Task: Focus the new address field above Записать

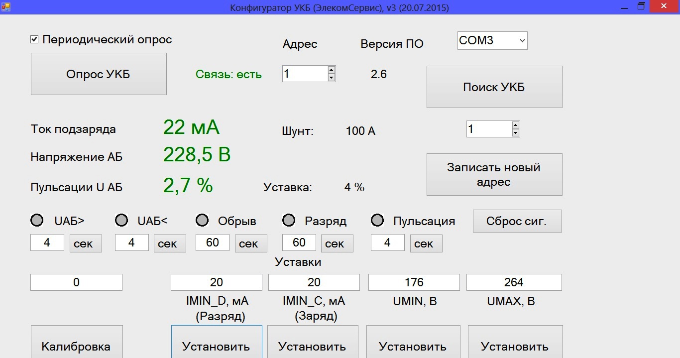Action: point(489,129)
